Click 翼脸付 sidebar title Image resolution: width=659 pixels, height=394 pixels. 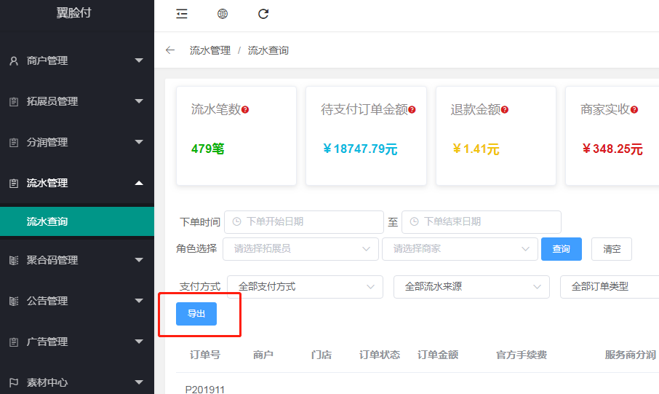[74, 12]
